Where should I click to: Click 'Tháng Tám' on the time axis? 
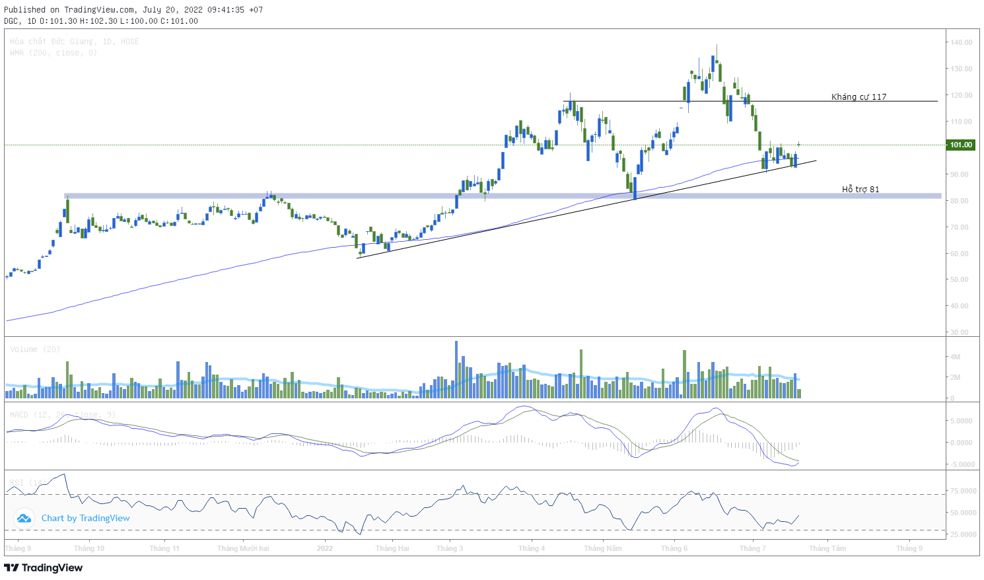[x=827, y=548]
